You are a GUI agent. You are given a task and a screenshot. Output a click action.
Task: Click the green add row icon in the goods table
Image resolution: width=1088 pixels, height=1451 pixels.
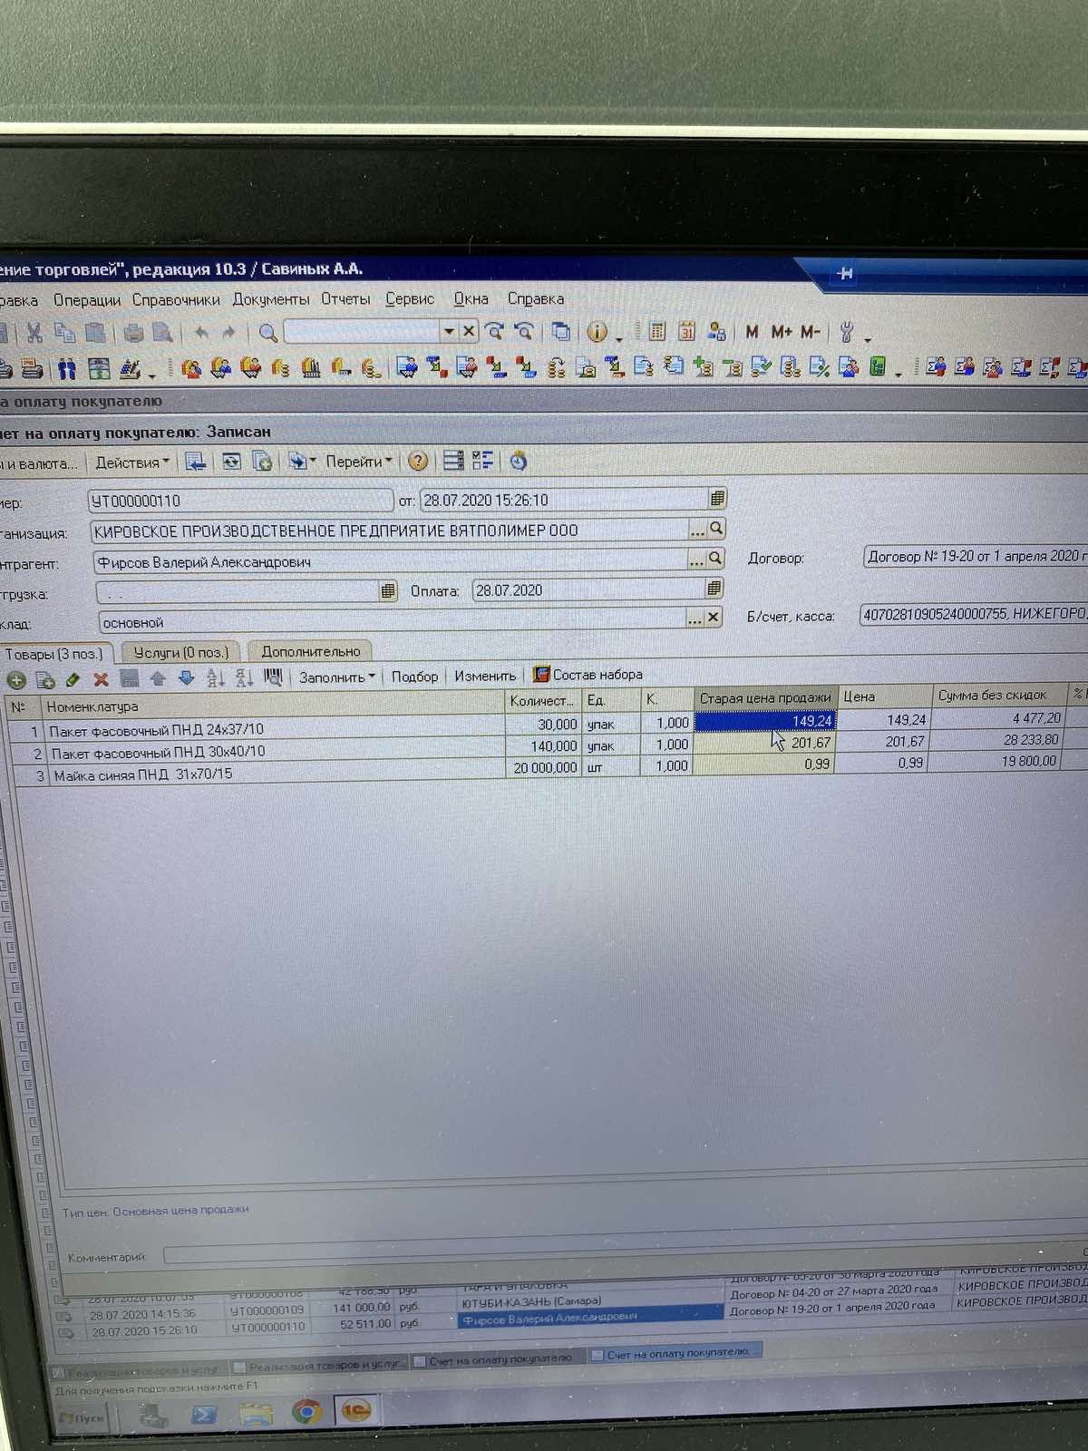click(16, 679)
